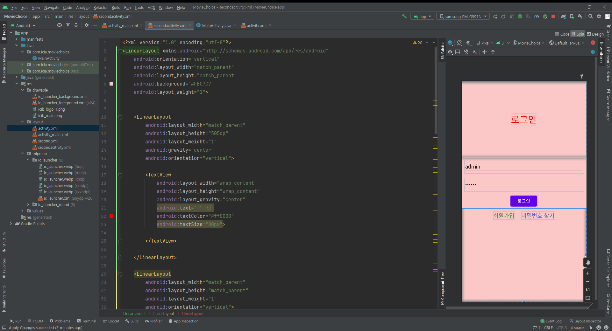Toggle View Options eye icon in design toolbar
This screenshot has height=331, width=612.
450,52
